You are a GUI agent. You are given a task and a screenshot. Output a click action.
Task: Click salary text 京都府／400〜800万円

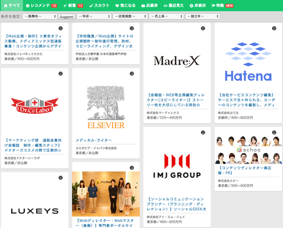pyautogui.click(x=235, y=118)
